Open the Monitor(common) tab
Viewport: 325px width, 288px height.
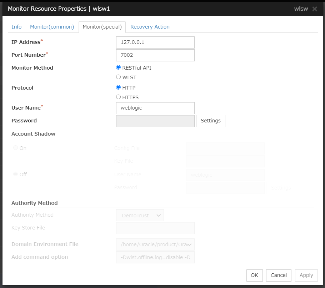pos(52,27)
